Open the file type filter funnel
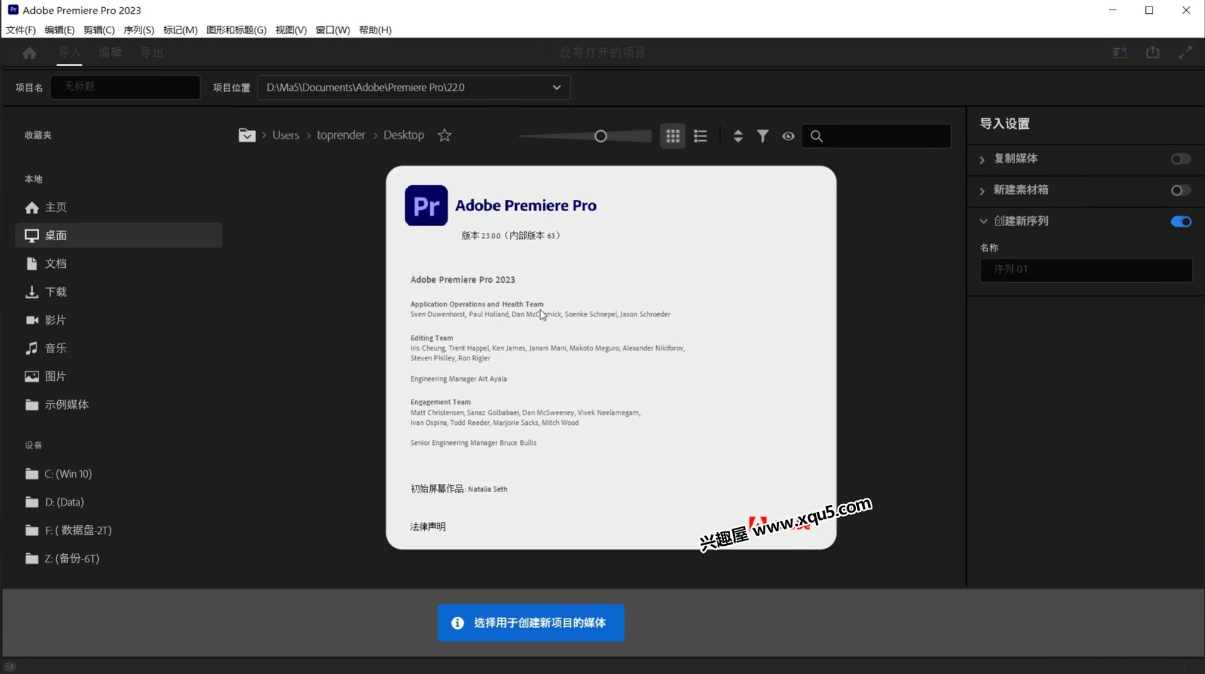 (x=763, y=136)
